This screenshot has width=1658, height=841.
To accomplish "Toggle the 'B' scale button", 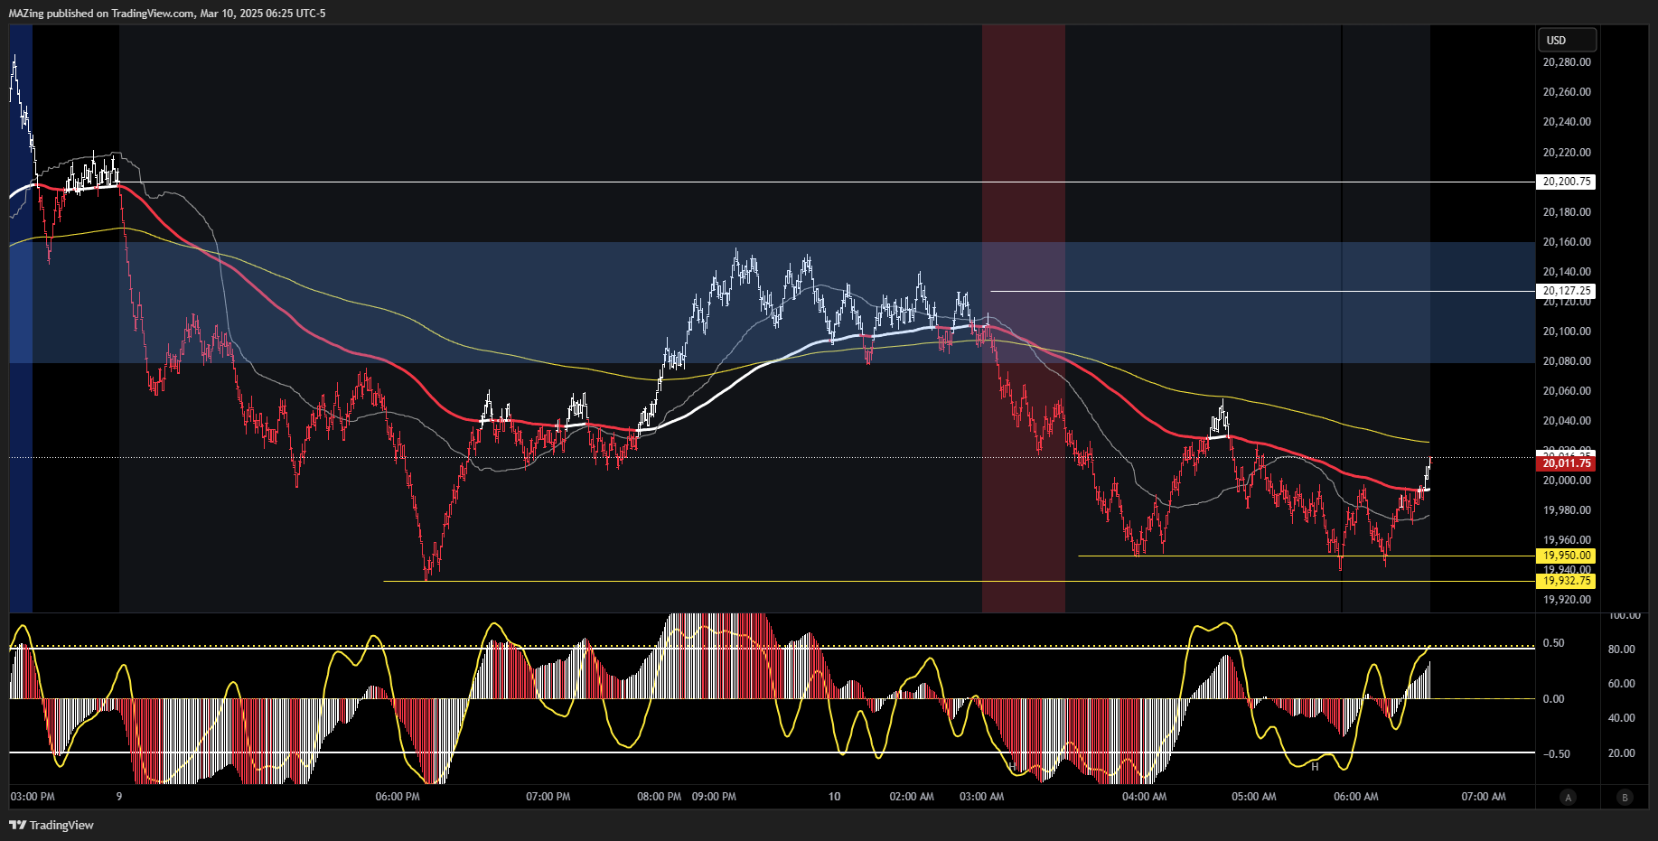I will [x=1625, y=797].
